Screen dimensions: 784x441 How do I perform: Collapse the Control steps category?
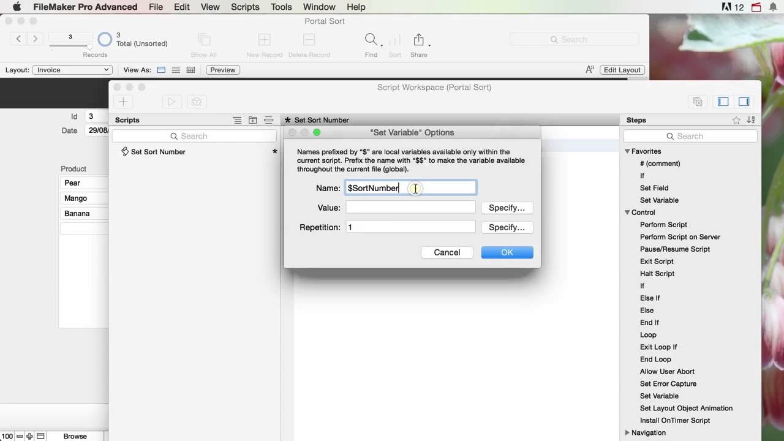pos(627,213)
